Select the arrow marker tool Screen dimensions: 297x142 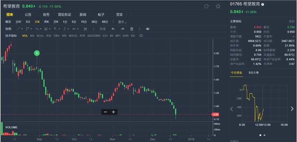[x=55, y=29]
